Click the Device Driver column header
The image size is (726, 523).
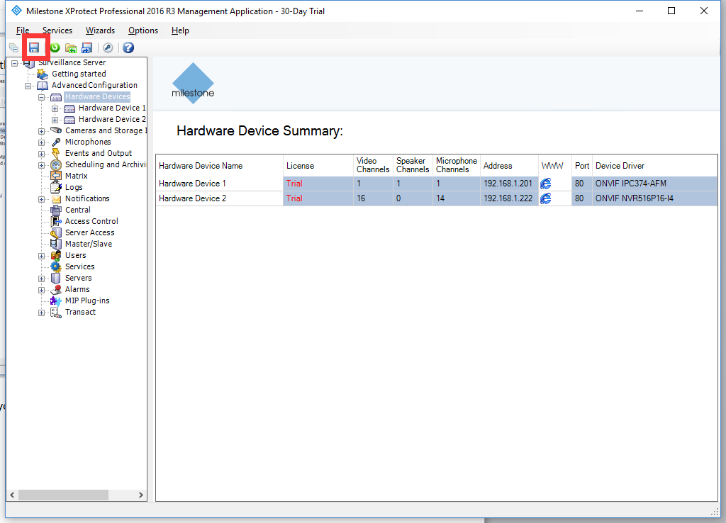654,166
